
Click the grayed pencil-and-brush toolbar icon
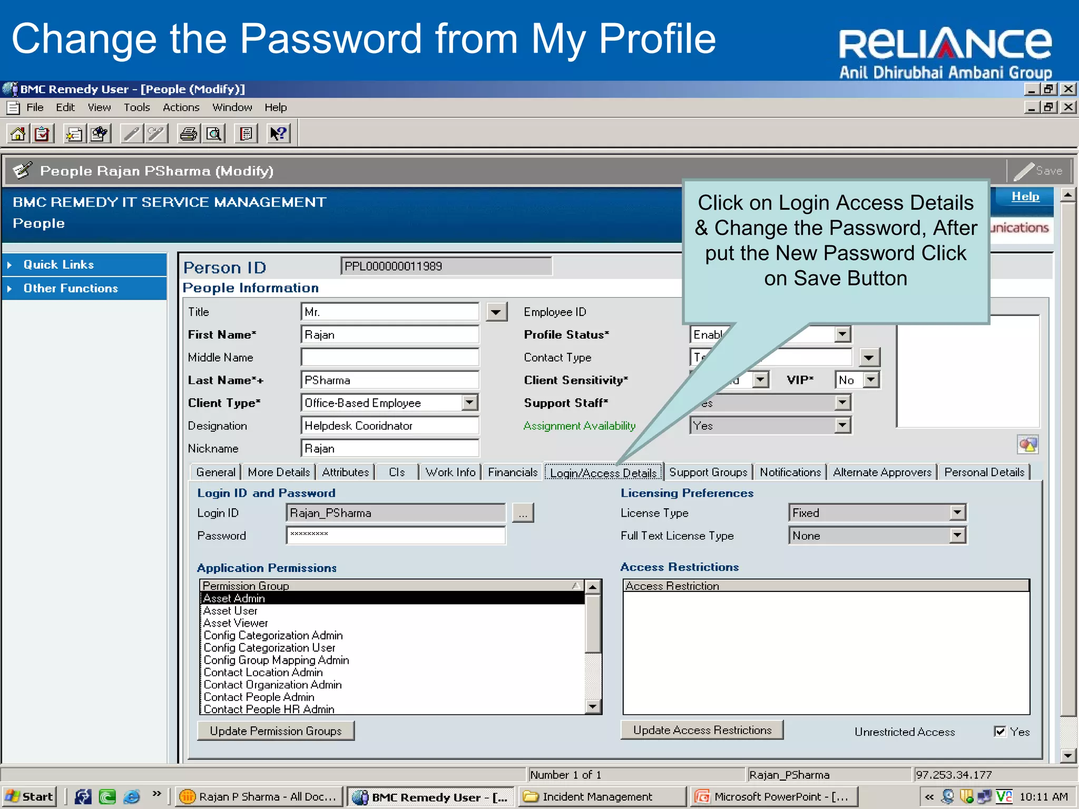[x=156, y=134]
